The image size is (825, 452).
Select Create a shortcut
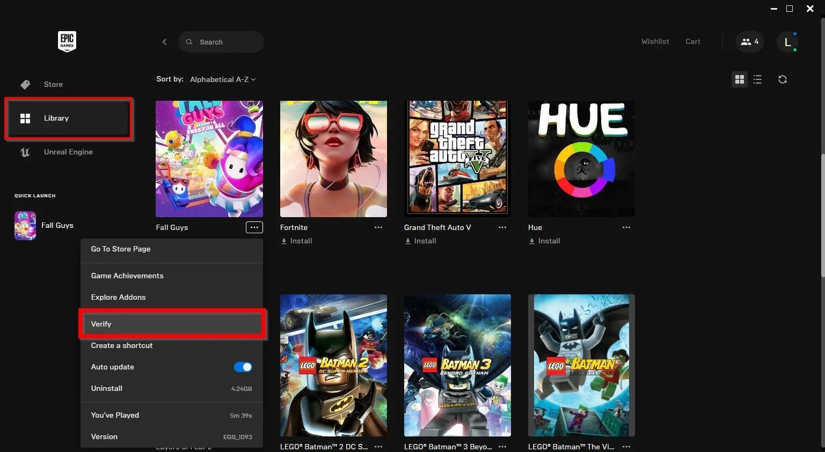(172, 345)
